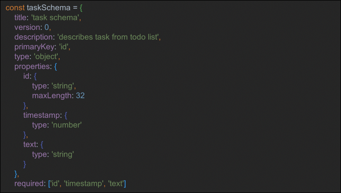Click the primaryKey property key

point(35,47)
